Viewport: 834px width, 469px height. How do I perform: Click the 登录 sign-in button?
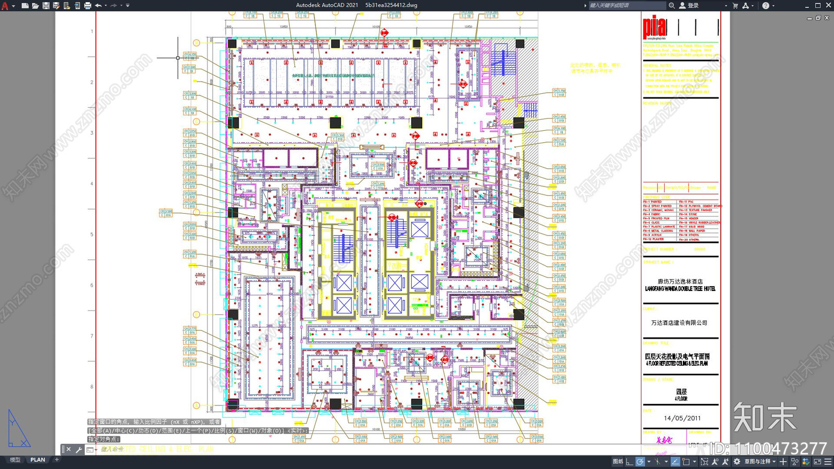tap(693, 6)
